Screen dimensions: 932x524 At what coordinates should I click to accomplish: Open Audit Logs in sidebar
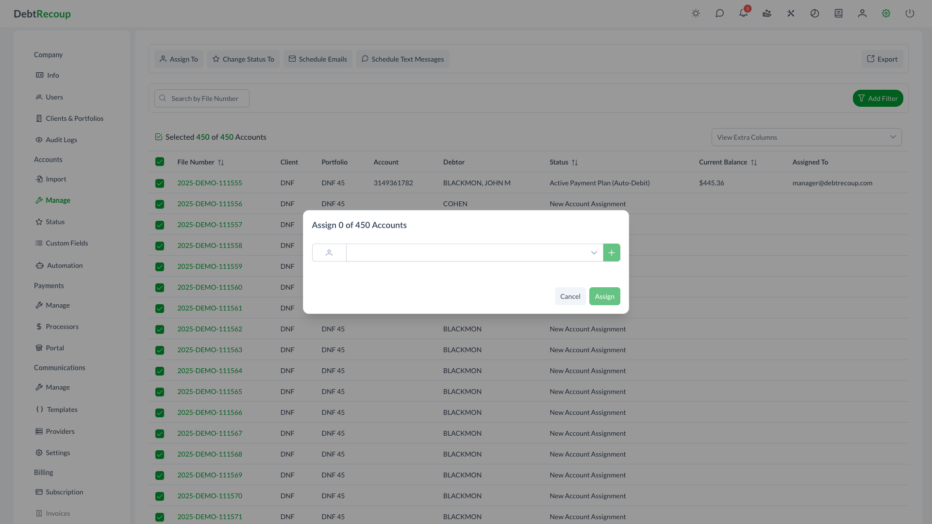pyautogui.click(x=61, y=140)
